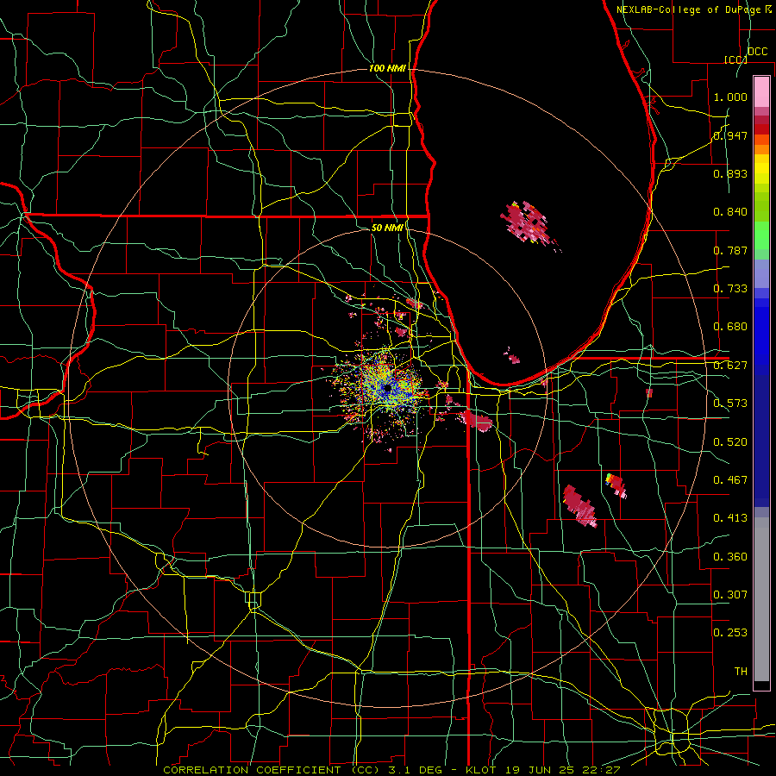
Task: Pick the bright green color bar segment
Action: click(x=761, y=235)
